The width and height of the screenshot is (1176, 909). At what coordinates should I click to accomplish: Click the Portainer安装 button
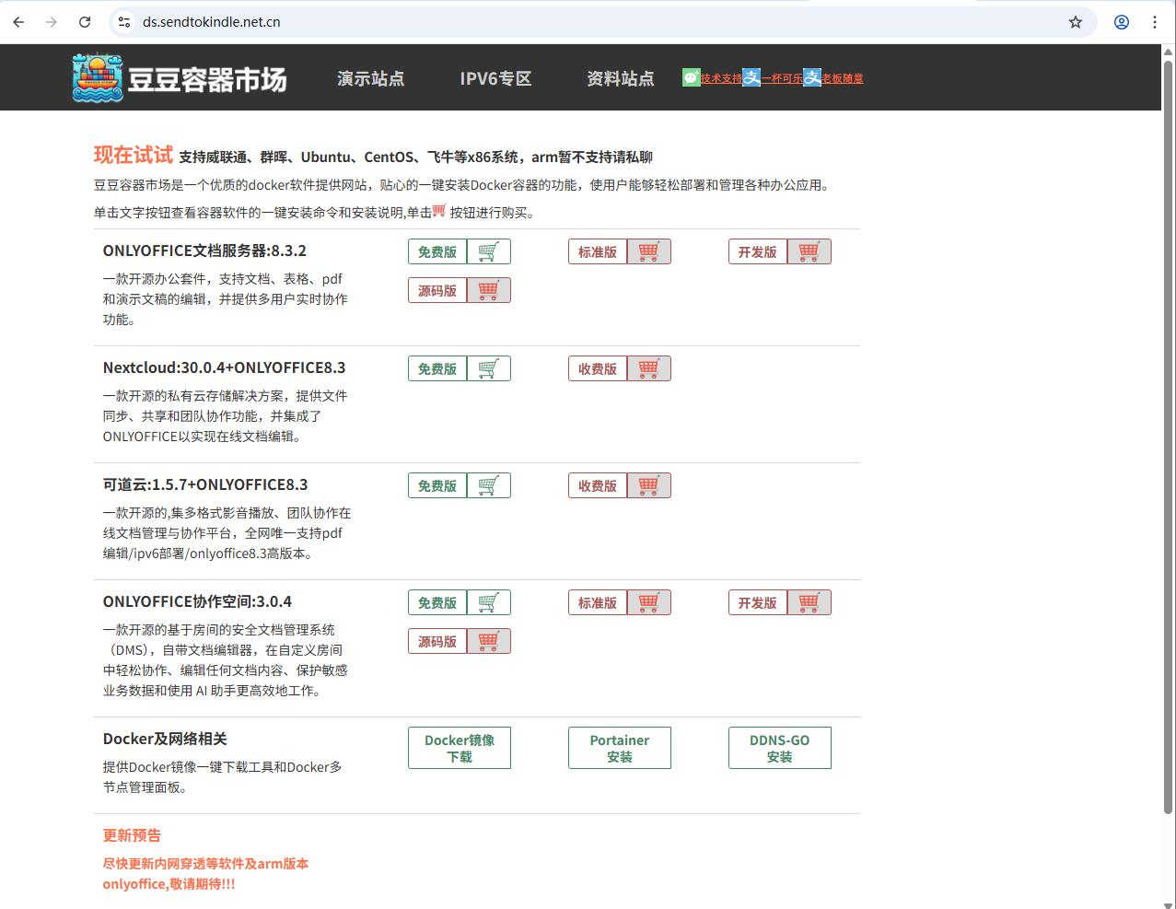620,748
